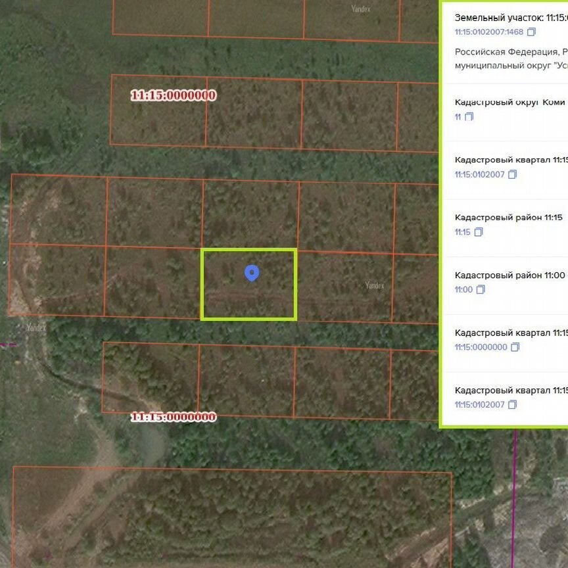Click the upper 11:15:0000000 map label
The width and height of the screenshot is (568, 568).
(x=173, y=96)
